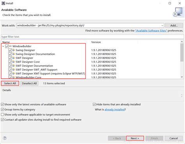The height and width of the screenshot is (144, 185).
Task: Click the SWT Designer SWT_AWT Support feature icon
Action: coord(14,70)
